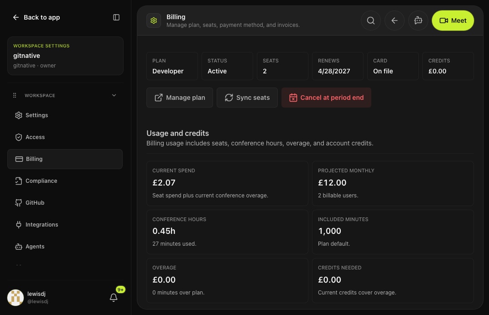This screenshot has height=315, width=489.
Task: Click the Compliance document icon
Action: click(x=19, y=181)
